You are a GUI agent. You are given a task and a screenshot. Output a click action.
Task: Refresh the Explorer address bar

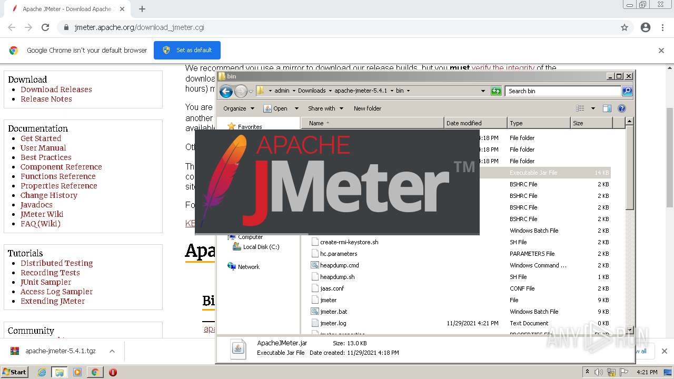(x=496, y=91)
